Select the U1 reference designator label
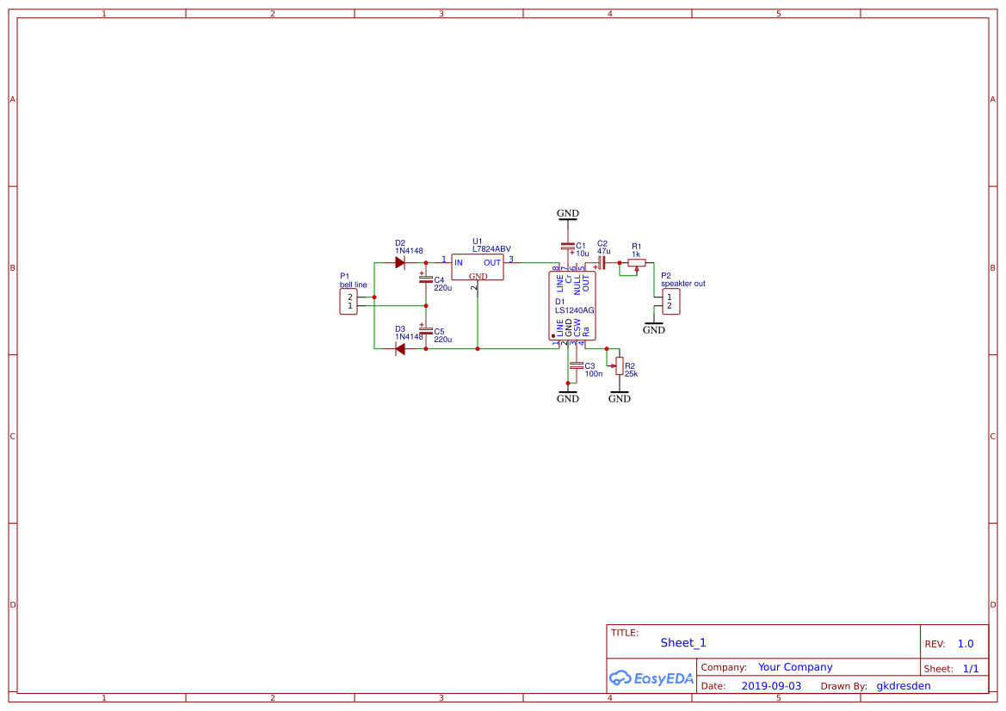Image resolution: width=1006 pixels, height=711 pixels. pos(478,242)
